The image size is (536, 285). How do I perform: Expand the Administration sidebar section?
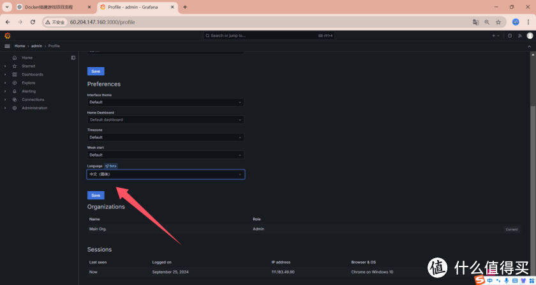[x=5, y=108]
